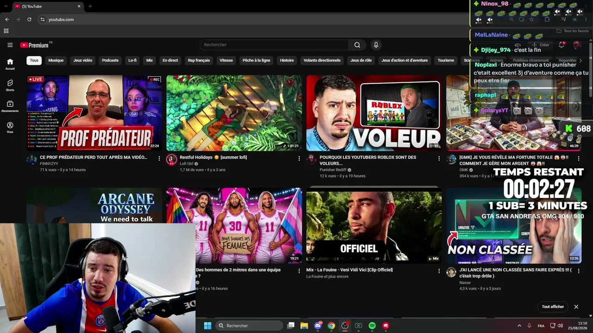
Task: Launch File Explorer from the taskbar
Action: (x=304, y=326)
